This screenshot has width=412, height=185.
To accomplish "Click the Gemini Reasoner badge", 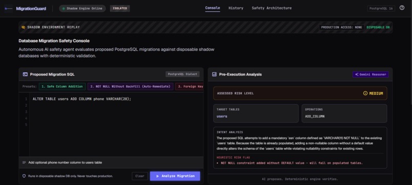I will (371, 74).
